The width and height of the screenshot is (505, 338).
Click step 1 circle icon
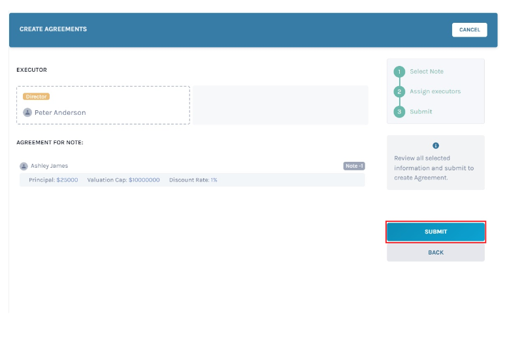pyautogui.click(x=399, y=71)
